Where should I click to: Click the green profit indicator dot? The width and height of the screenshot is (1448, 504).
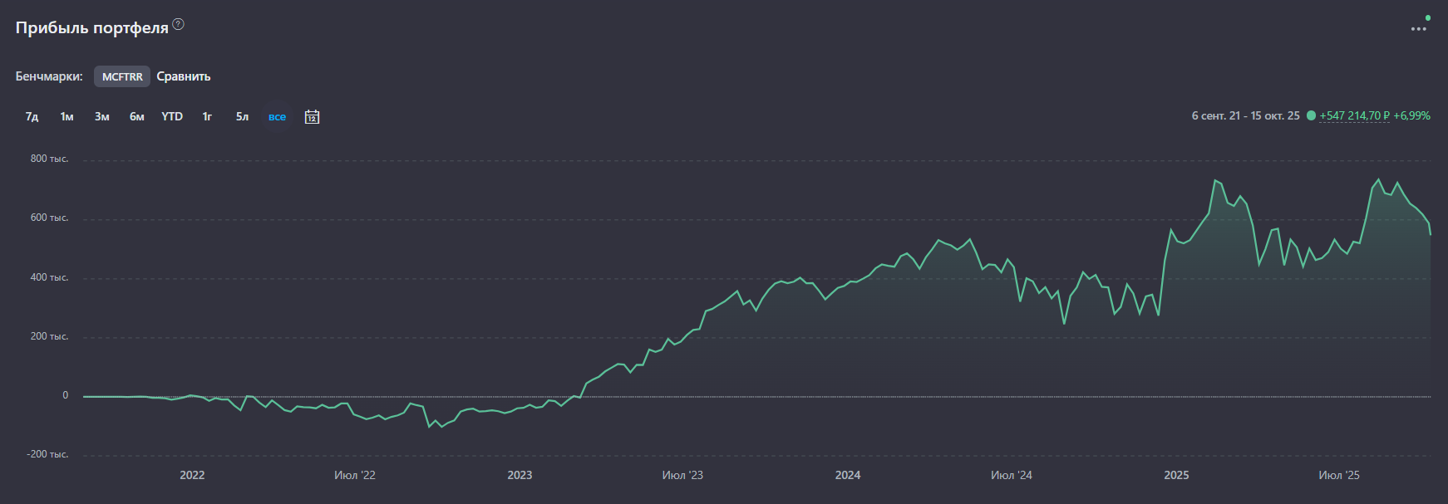(x=1311, y=116)
